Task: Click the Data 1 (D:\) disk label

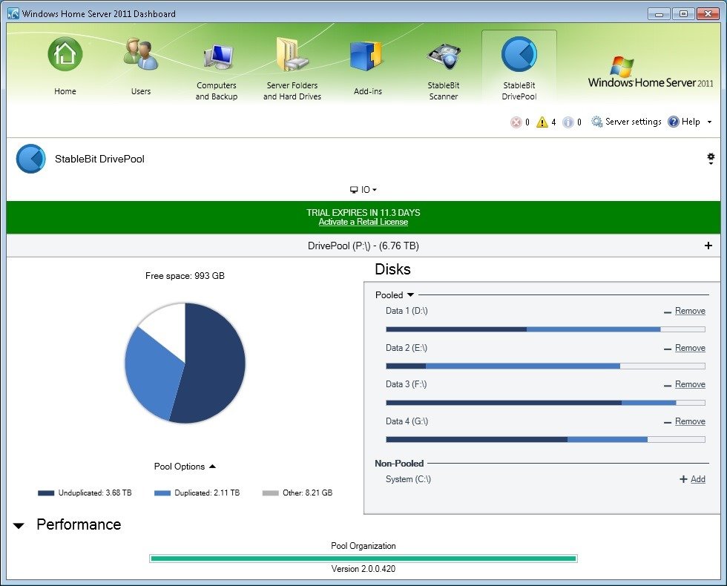Action: [407, 311]
